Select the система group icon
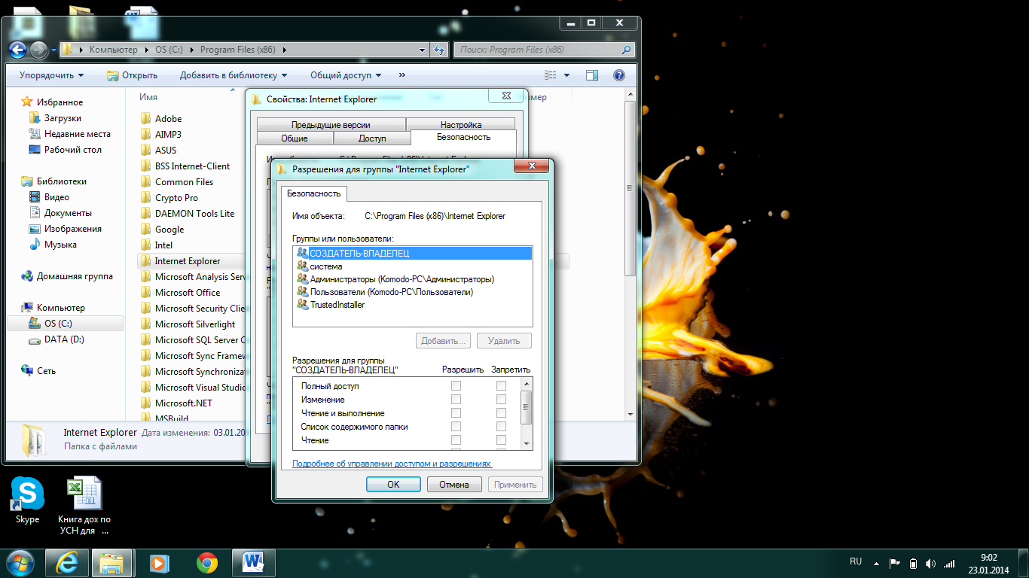The height and width of the screenshot is (578, 1029). click(302, 266)
